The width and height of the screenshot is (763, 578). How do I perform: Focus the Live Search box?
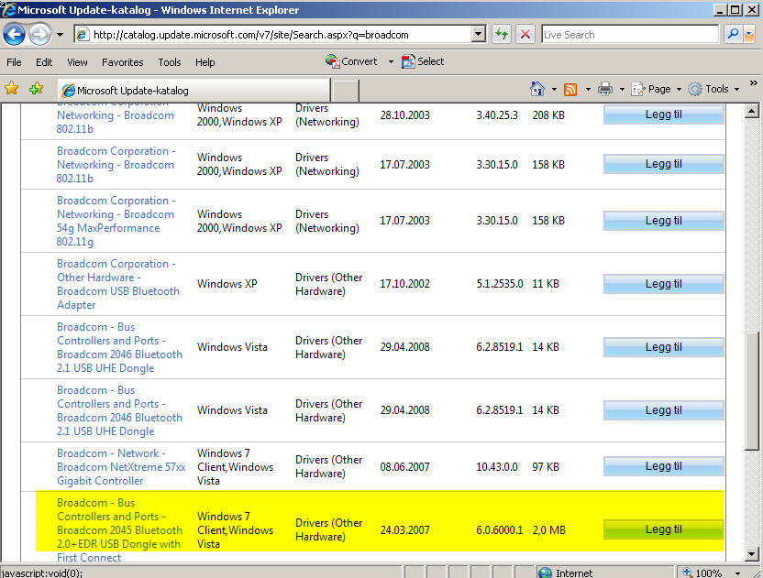tap(630, 35)
